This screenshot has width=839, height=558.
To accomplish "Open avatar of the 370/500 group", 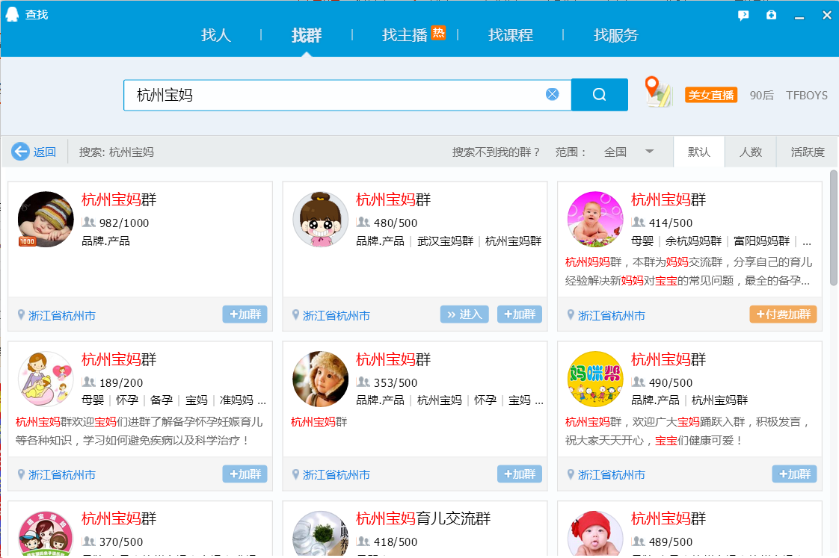I will pos(46,533).
